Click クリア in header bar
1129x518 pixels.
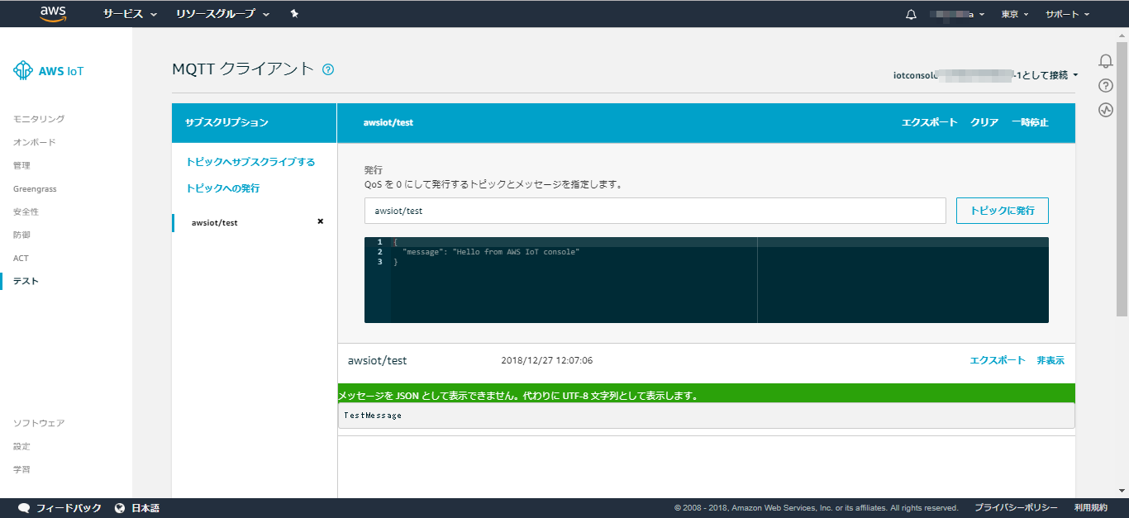984,122
